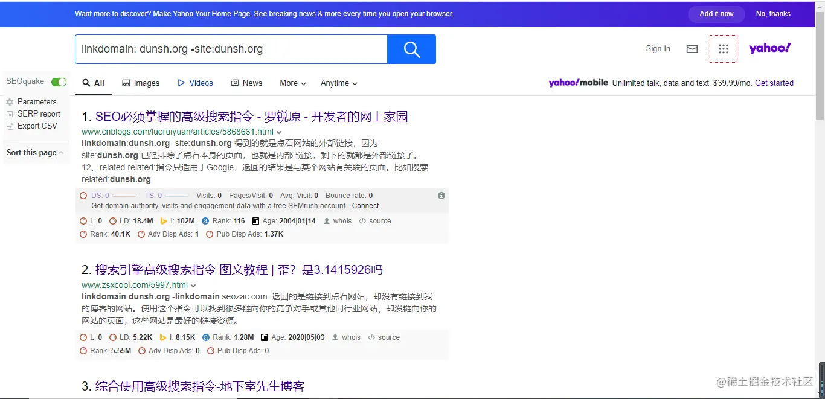This screenshot has height=399, width=825.
Task: Open first result SEO必须掌握的高级搜索指令
Action: [x=252, y=117]
